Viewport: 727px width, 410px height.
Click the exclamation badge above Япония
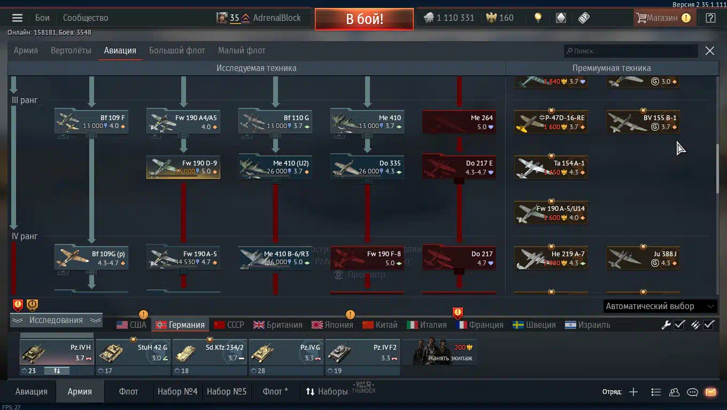pos(350,314)
